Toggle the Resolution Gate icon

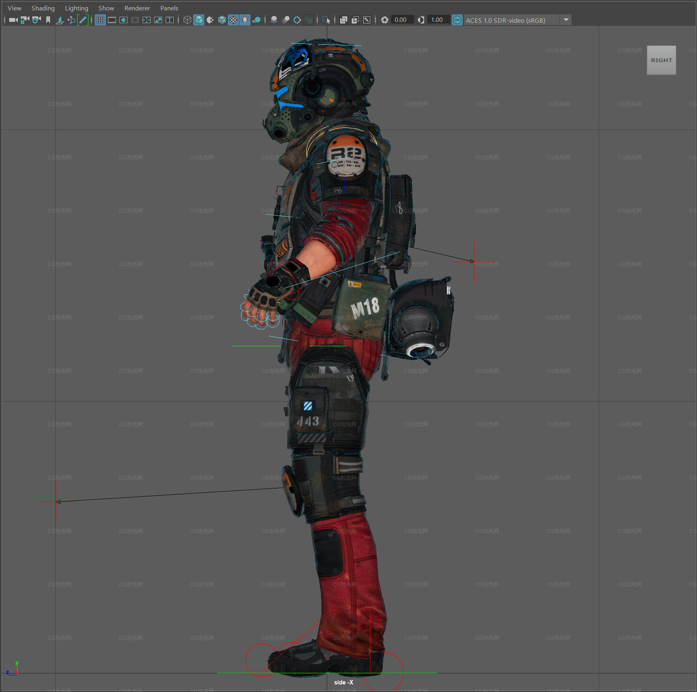[123, 20]
